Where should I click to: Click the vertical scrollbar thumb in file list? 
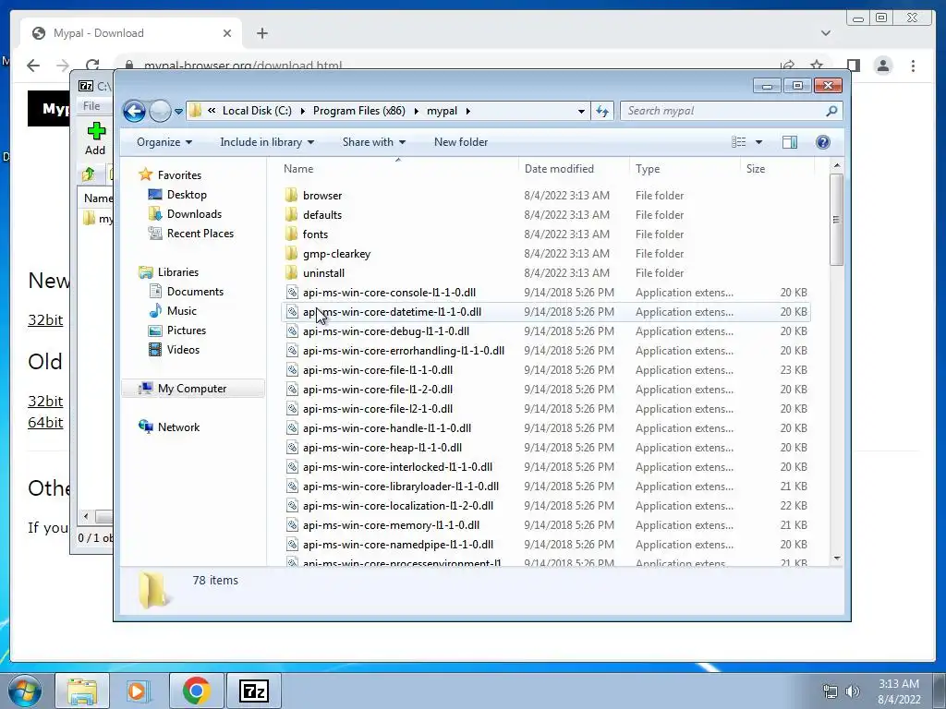836,220
